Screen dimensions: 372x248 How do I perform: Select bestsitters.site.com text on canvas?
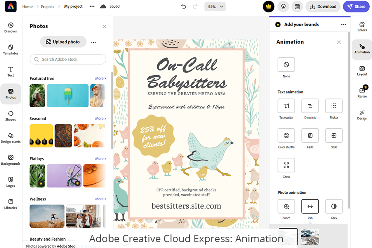[186, 206]
